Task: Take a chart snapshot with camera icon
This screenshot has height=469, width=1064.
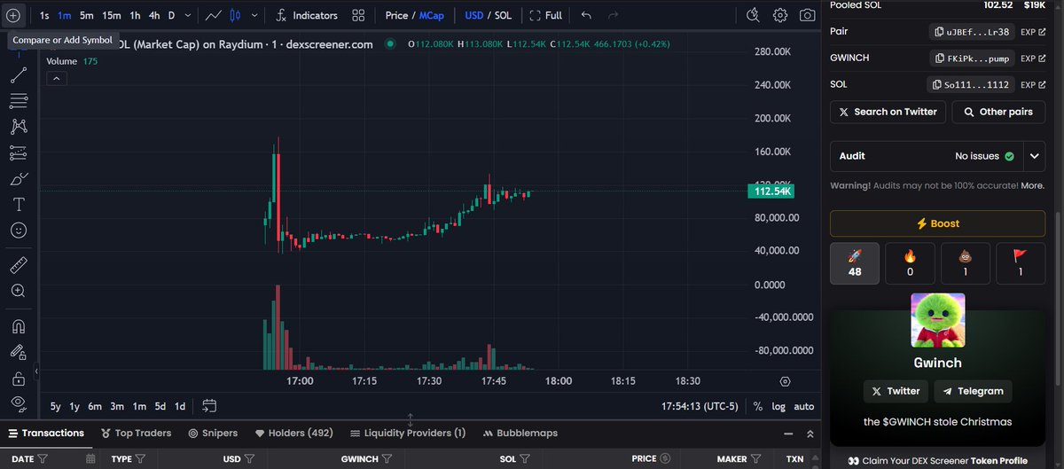Action: click(807, 15)
